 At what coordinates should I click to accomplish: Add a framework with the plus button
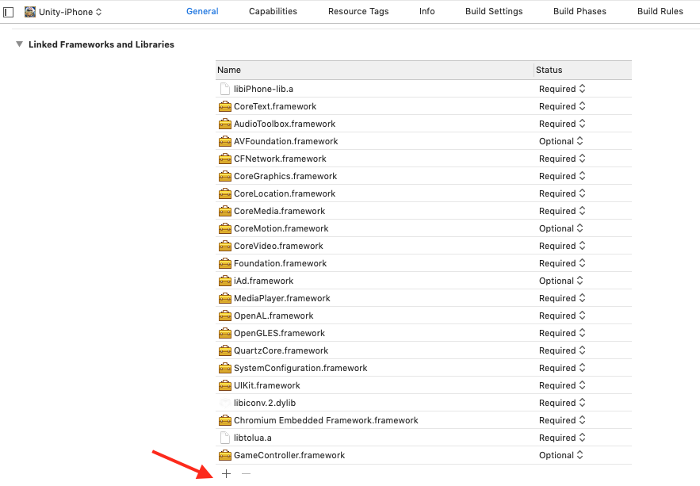click(x=227, y=473)
